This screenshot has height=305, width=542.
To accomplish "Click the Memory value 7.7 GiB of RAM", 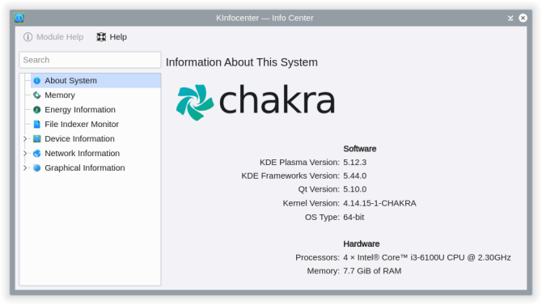I will (x=372, y=271).
